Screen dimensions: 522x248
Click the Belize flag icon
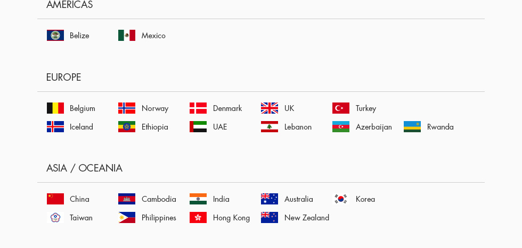[55, 36]
